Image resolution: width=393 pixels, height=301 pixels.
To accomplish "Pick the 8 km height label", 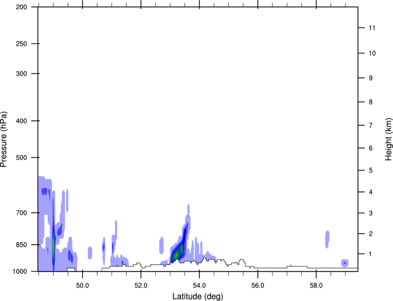I will 371,102.
